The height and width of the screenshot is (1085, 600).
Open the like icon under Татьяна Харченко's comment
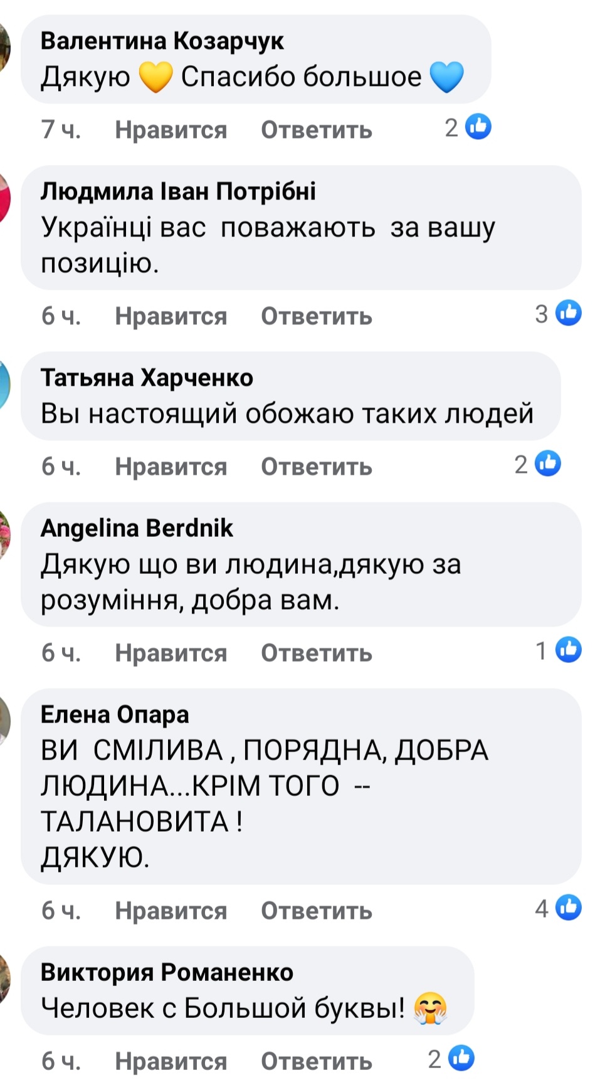(x=547, y=463)
